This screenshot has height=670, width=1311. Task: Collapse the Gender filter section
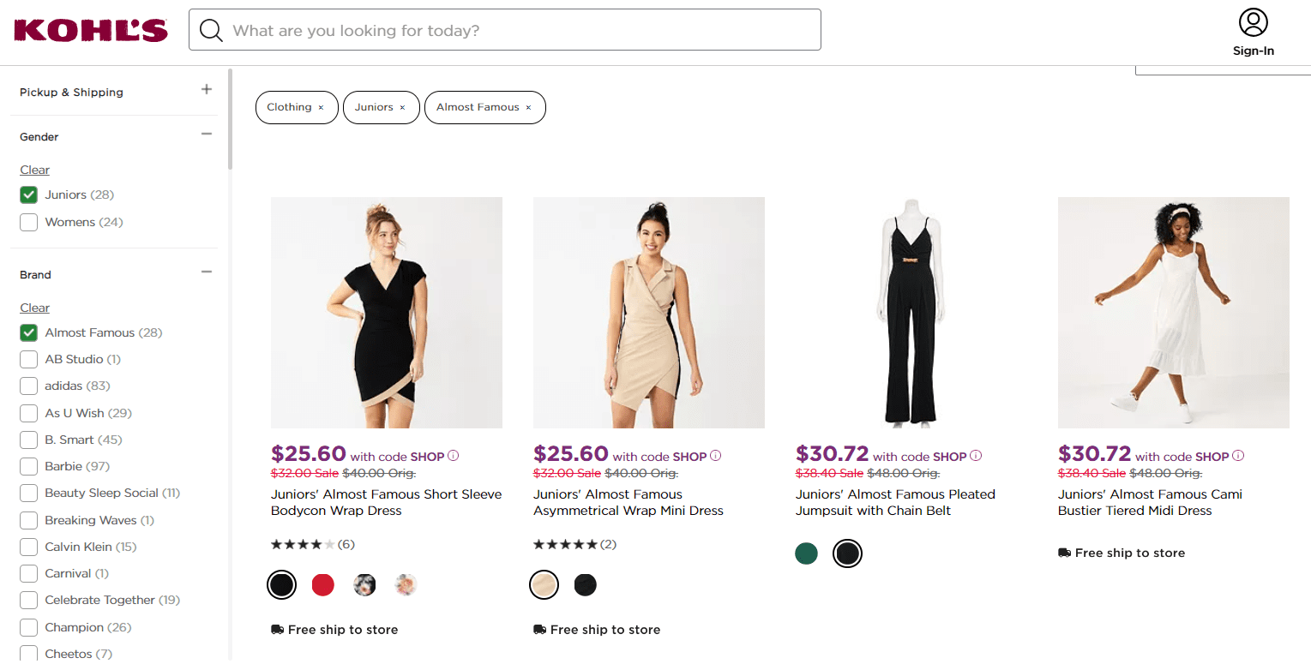click(x=206, y=135)
